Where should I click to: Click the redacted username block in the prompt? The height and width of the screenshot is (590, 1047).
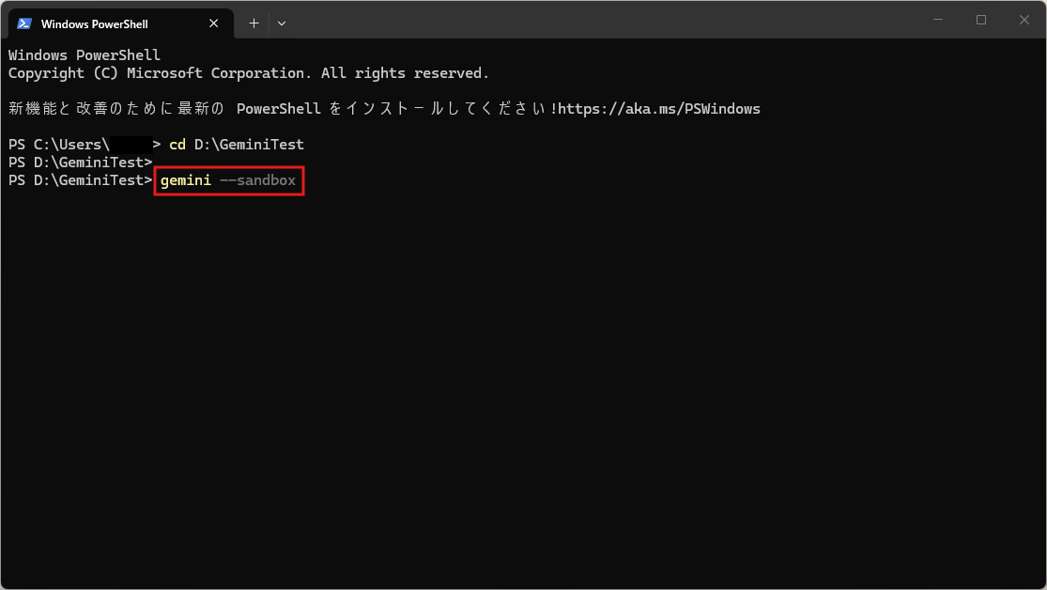130,145
